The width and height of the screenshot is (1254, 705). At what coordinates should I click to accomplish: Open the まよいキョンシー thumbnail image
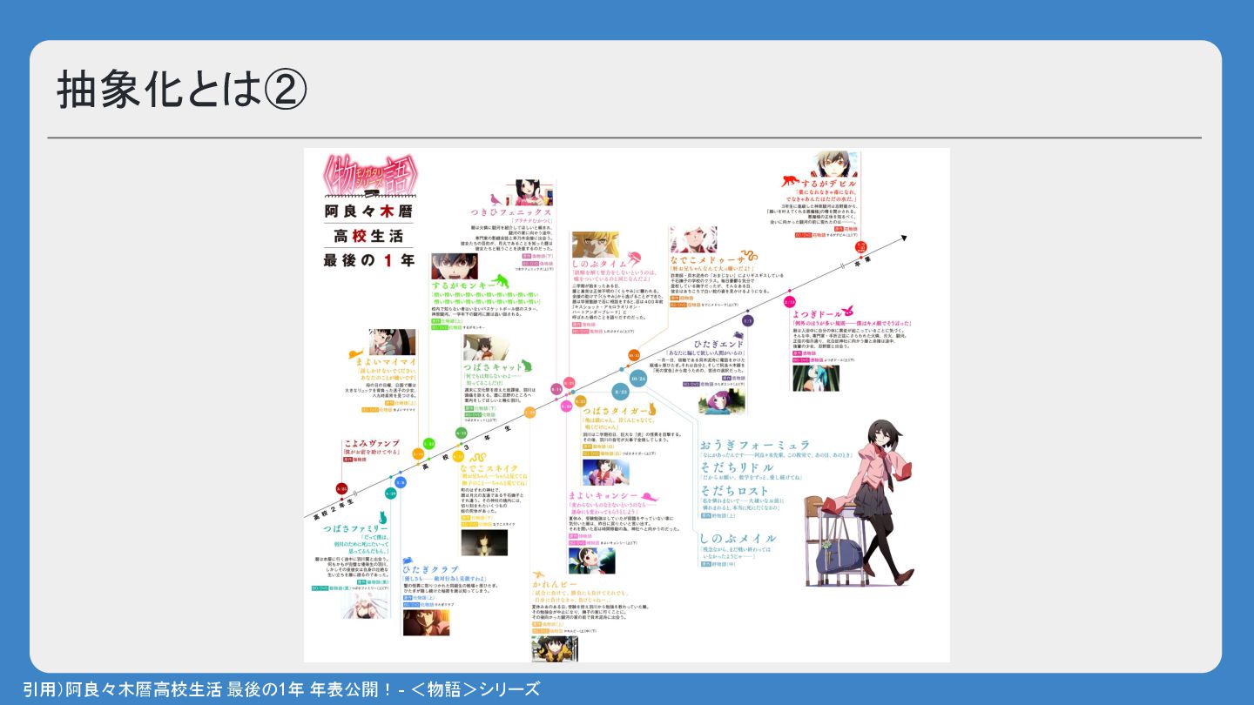[x=592, y=561]
